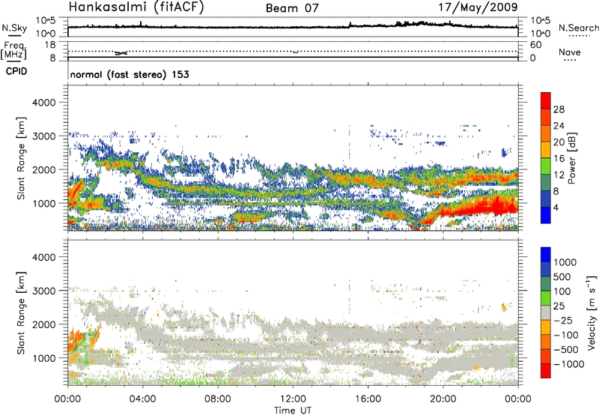Viewport: 599px width, 415px height.
Task: Click the 'Beam 07' label
Action: click(292, 8)
